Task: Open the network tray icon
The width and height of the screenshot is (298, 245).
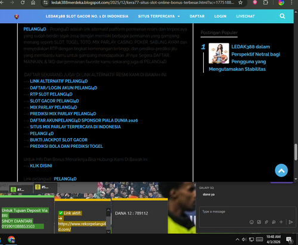Action: (x=252, y=240)
